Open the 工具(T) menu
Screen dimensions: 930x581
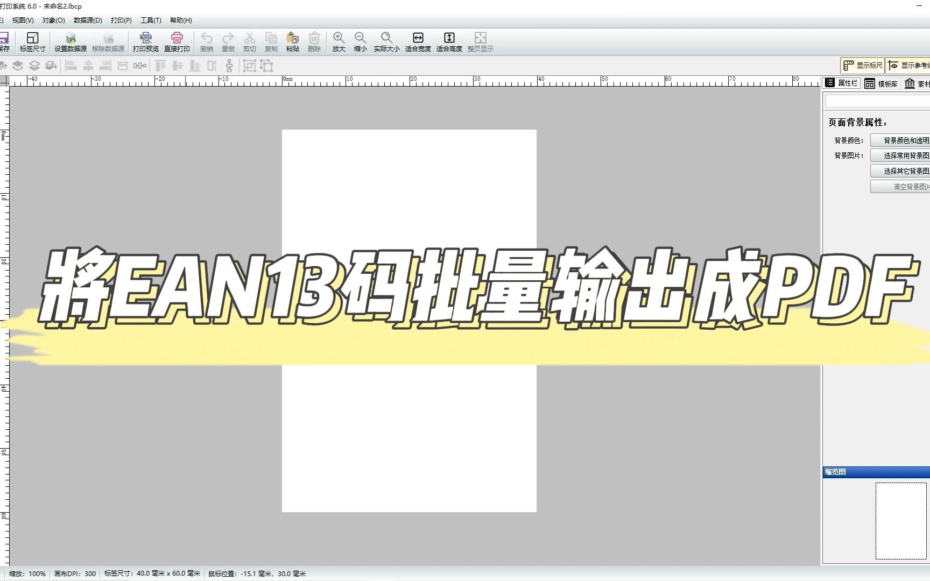pos(151,20)
